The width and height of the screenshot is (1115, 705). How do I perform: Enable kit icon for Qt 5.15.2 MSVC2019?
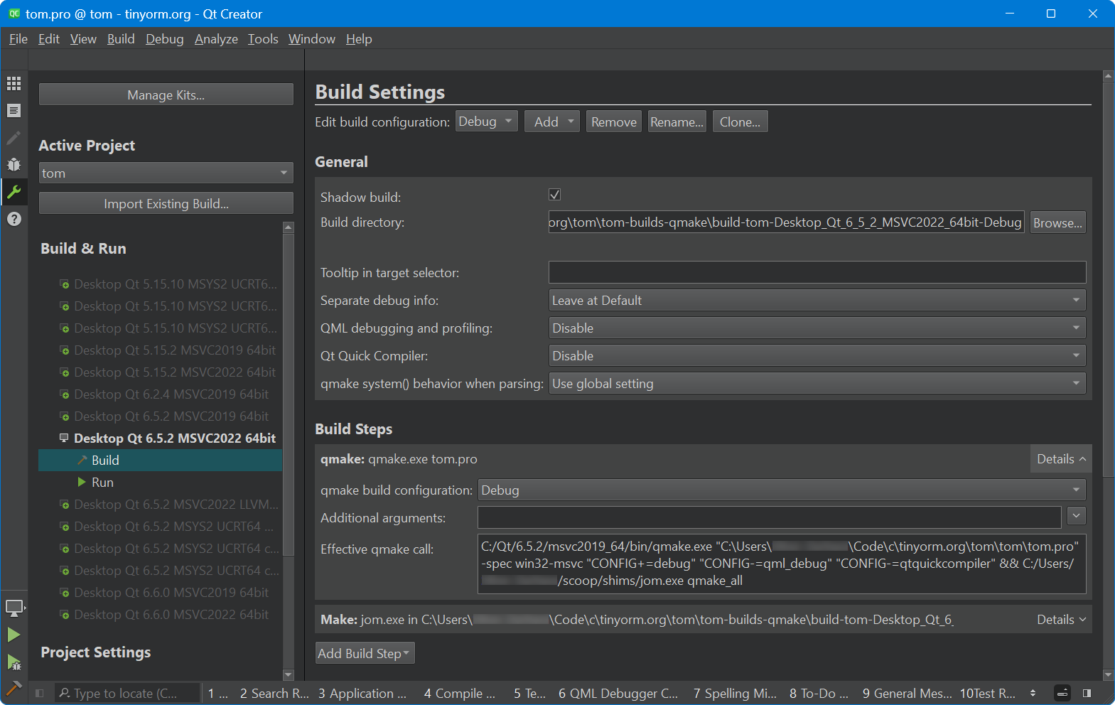tap(65, 350)
